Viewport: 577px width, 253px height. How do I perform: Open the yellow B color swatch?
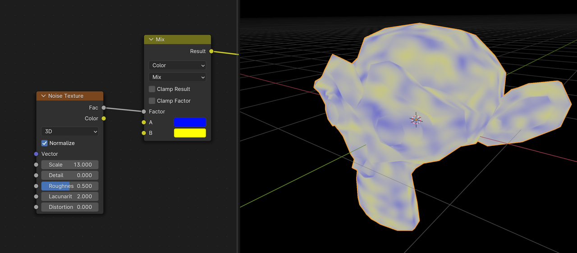coord(190,133)
